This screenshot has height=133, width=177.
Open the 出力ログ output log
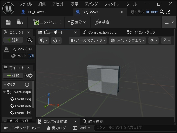click(56, 128)
